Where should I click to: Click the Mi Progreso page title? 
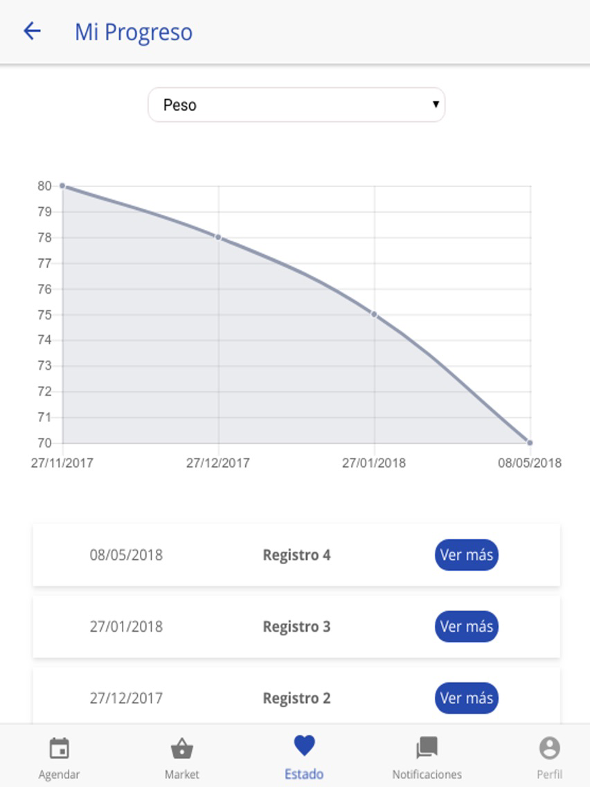tap(134, 32)
